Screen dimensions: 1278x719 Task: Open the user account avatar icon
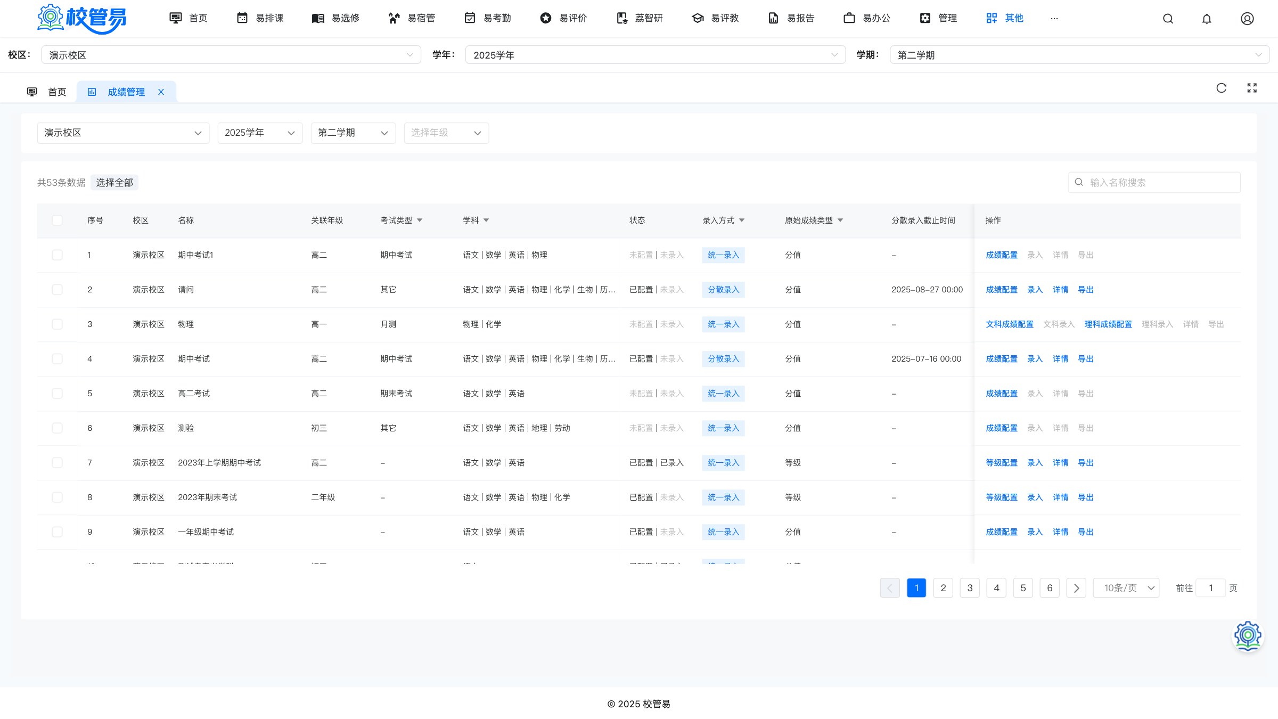pos(1247,19)
